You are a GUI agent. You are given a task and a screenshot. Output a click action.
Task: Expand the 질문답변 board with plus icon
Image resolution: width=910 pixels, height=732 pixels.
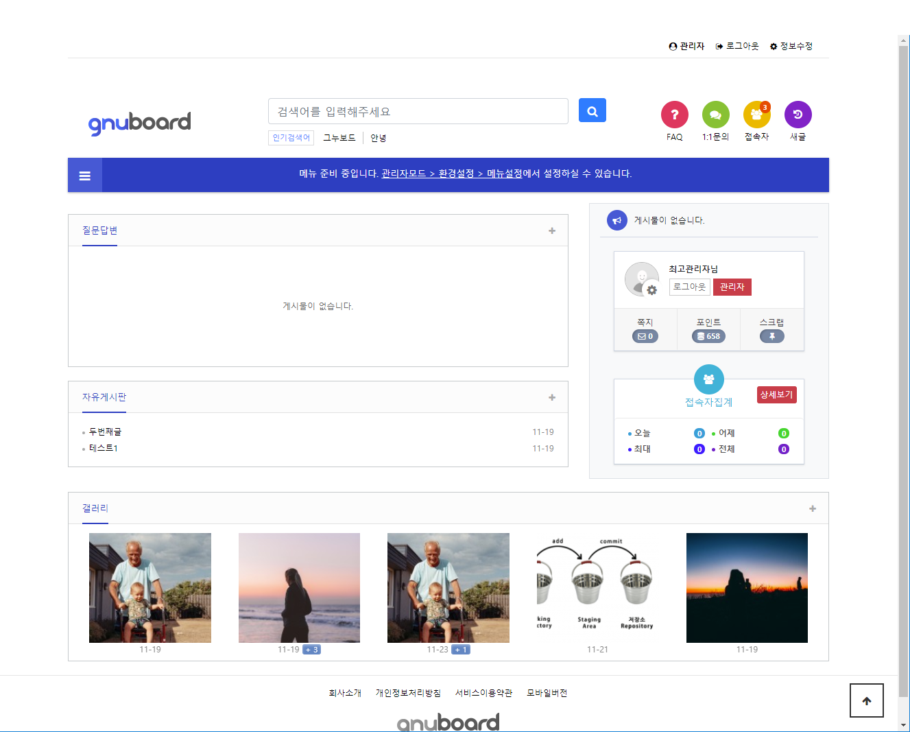[552, 231]
